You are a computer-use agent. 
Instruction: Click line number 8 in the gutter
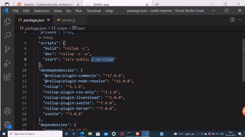pyautogui.click(x=25, y=59)
